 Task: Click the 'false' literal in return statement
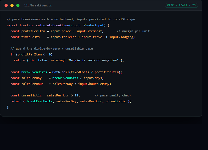[42, 60]
